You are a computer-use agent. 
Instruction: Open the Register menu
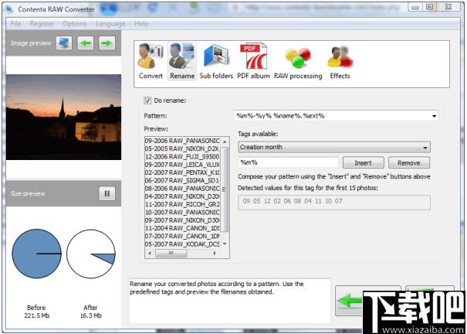(x=42, y=23)
